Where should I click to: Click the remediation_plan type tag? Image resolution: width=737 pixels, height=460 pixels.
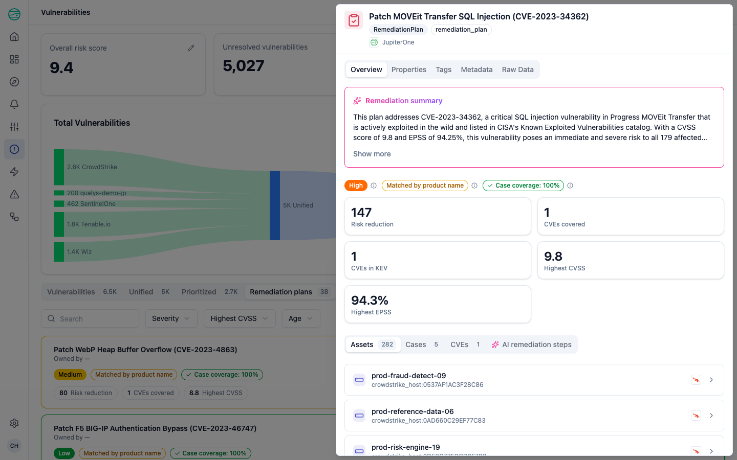(x=461, y=30)
